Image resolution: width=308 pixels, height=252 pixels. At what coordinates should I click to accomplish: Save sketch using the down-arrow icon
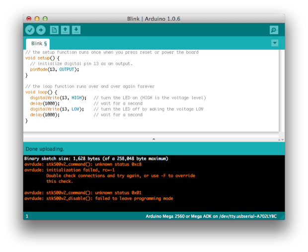(x=76, y=30)
